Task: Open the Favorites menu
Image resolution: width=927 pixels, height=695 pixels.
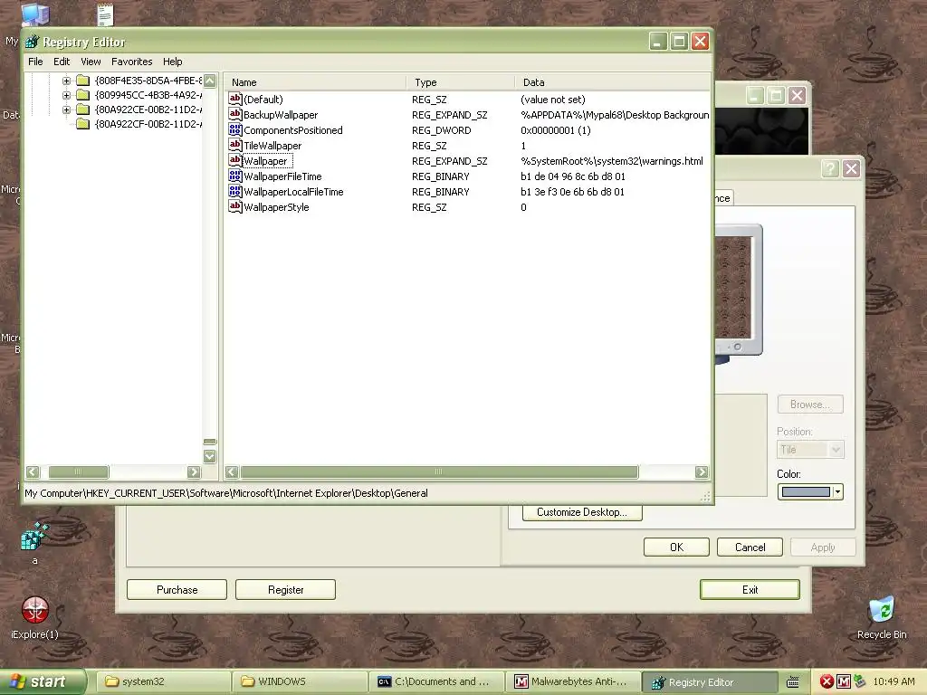Action: pos(132,62)
